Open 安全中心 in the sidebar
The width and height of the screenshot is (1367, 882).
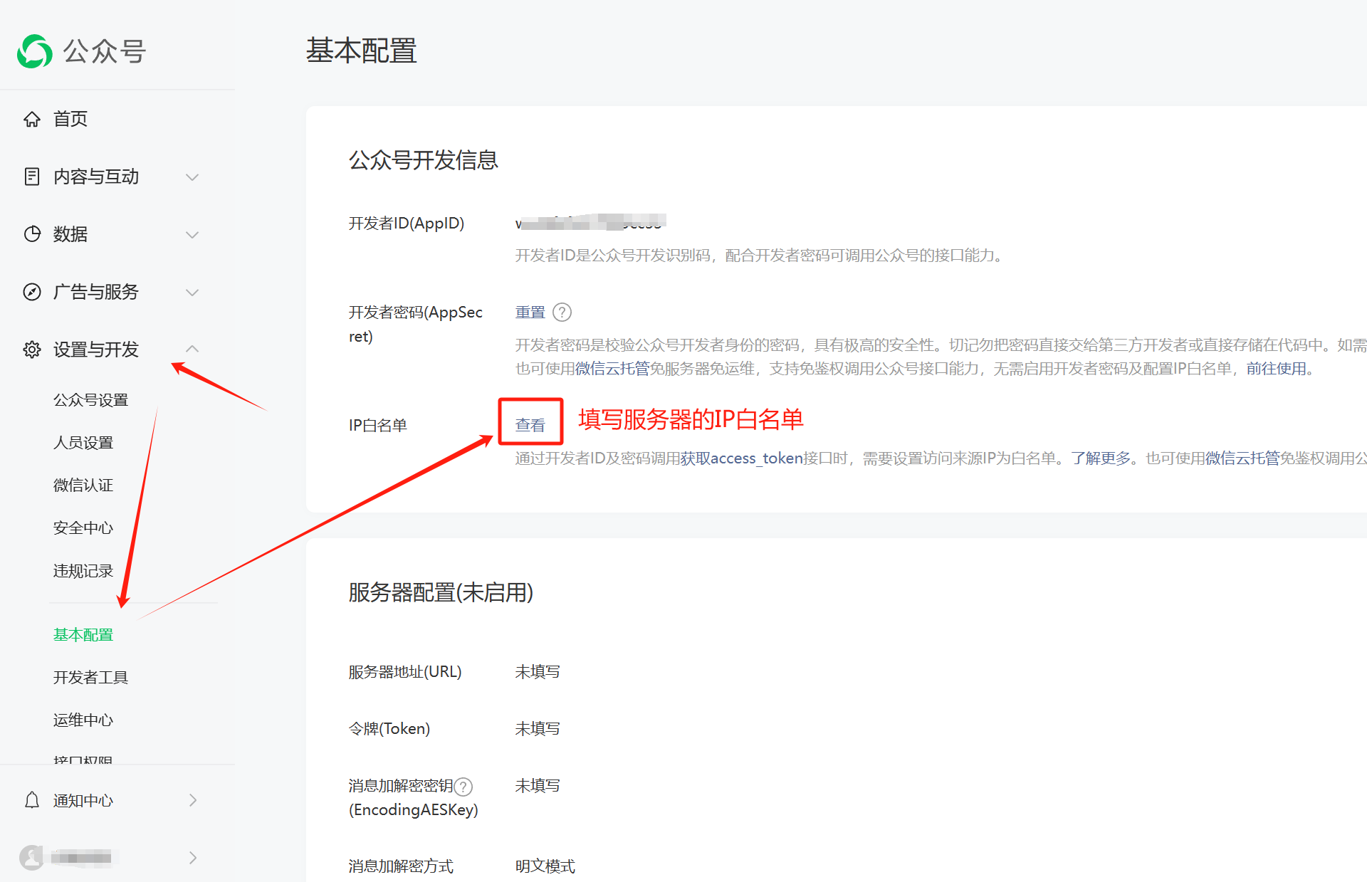click(83, 528)
